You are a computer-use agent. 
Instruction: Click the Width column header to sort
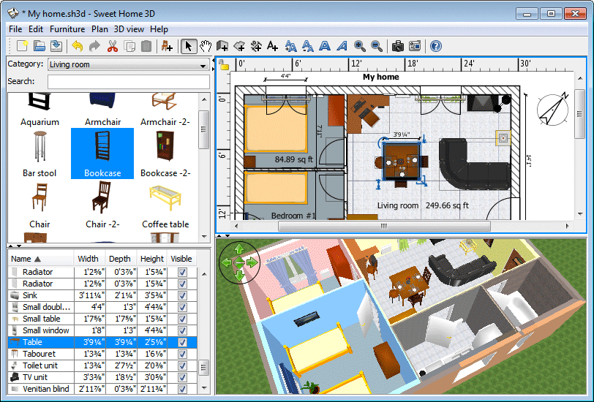[x=88, y=259]
